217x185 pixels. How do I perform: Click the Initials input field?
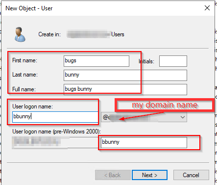[173, 61]
